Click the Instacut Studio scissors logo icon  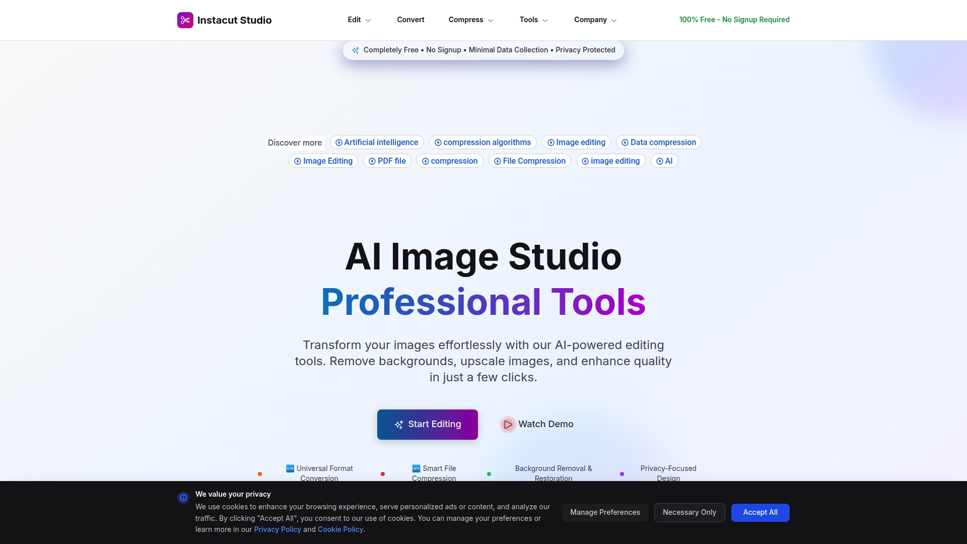[x=185, y=20]
